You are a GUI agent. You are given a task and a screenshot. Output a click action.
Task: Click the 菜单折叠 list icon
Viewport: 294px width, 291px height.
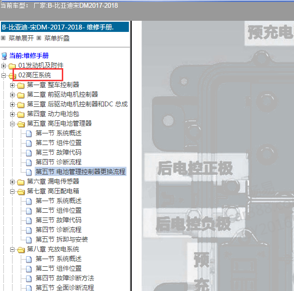(x=39, y=38)
